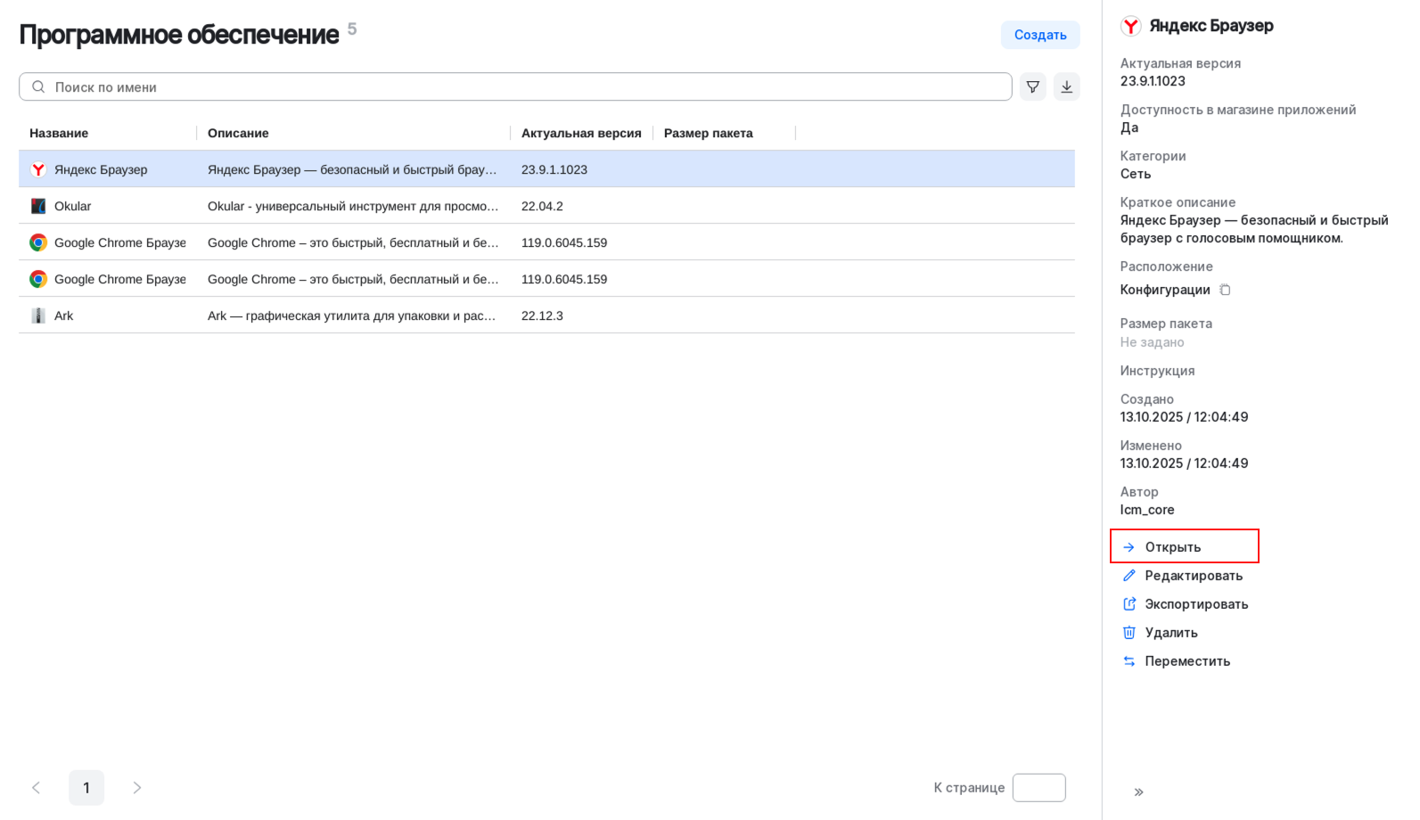Click the filter funnel icon
This screenshot has height=820, width=1420.
(1032, 86)
